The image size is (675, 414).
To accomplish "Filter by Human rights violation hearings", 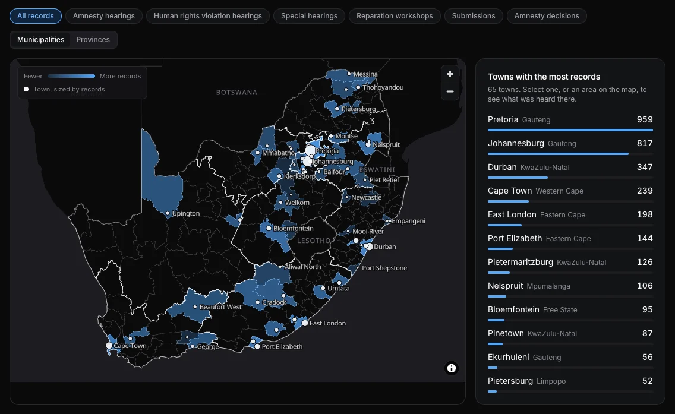I will 208,16.
